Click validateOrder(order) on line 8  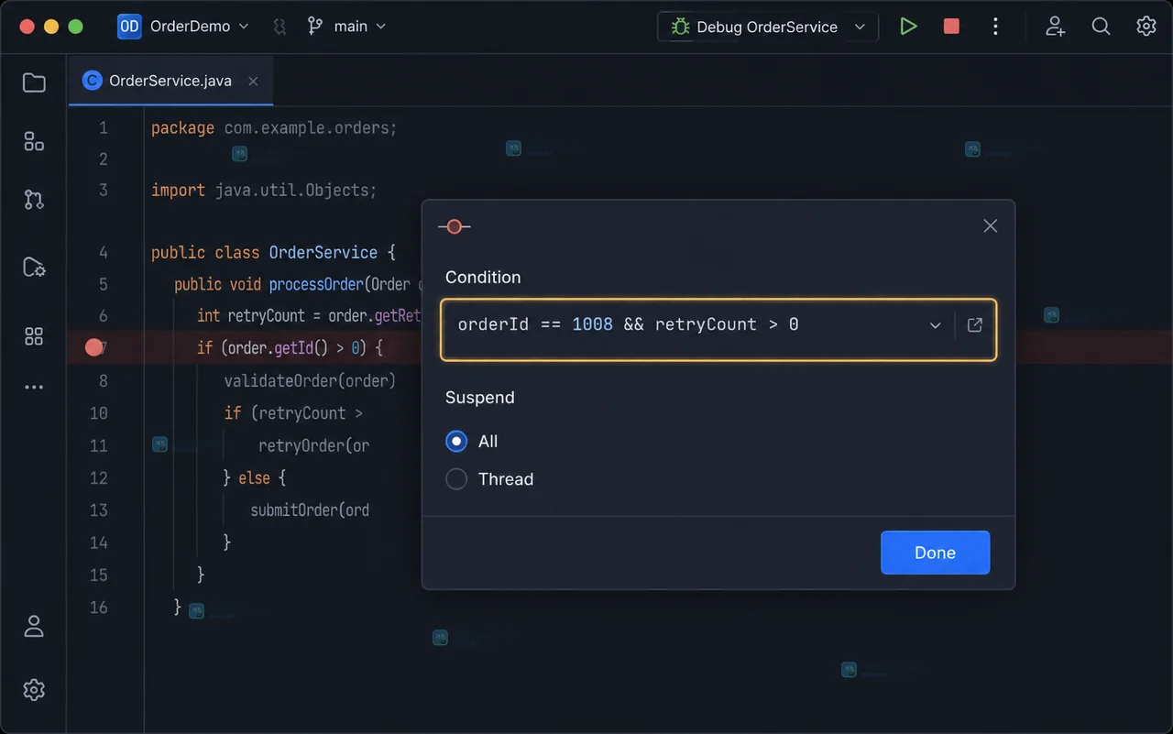310,380
